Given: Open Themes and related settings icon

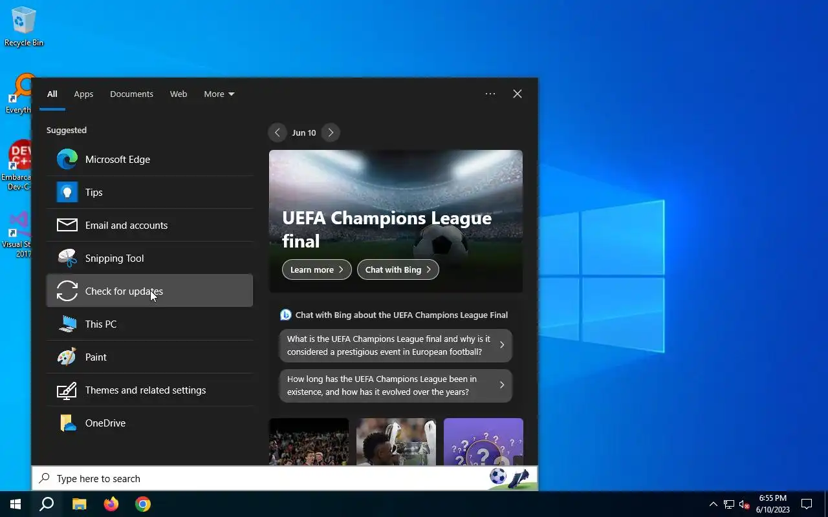Looking at the screenshot, I should (67, 390).
